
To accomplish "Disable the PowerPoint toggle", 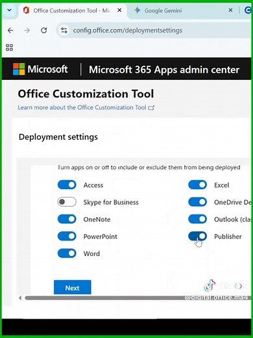I will (67, 236).
